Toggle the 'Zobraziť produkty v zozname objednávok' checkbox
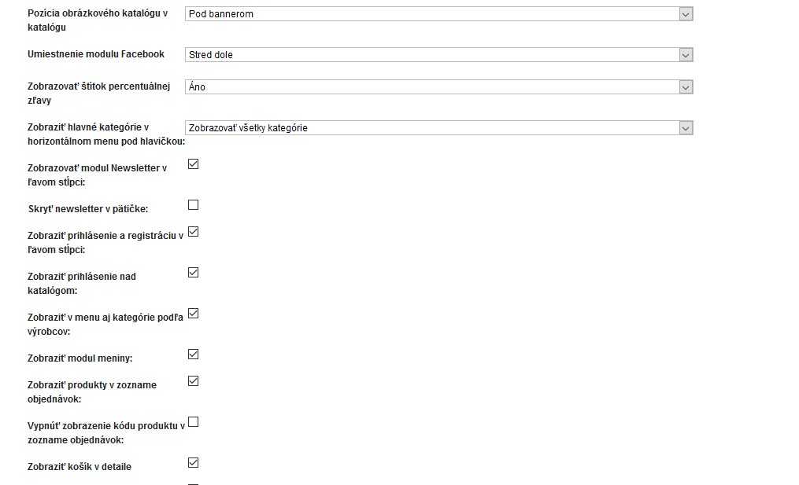Viewport: 799px width, 485px height. pos(194,381)
